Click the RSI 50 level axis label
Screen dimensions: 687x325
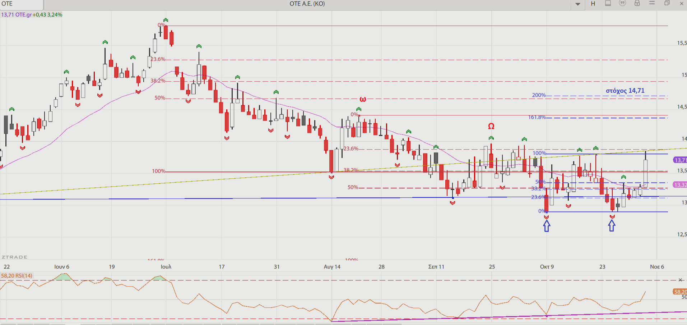click(x=684, y=297)
